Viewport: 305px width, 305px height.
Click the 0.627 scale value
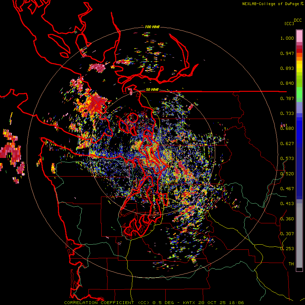[287, 144]
